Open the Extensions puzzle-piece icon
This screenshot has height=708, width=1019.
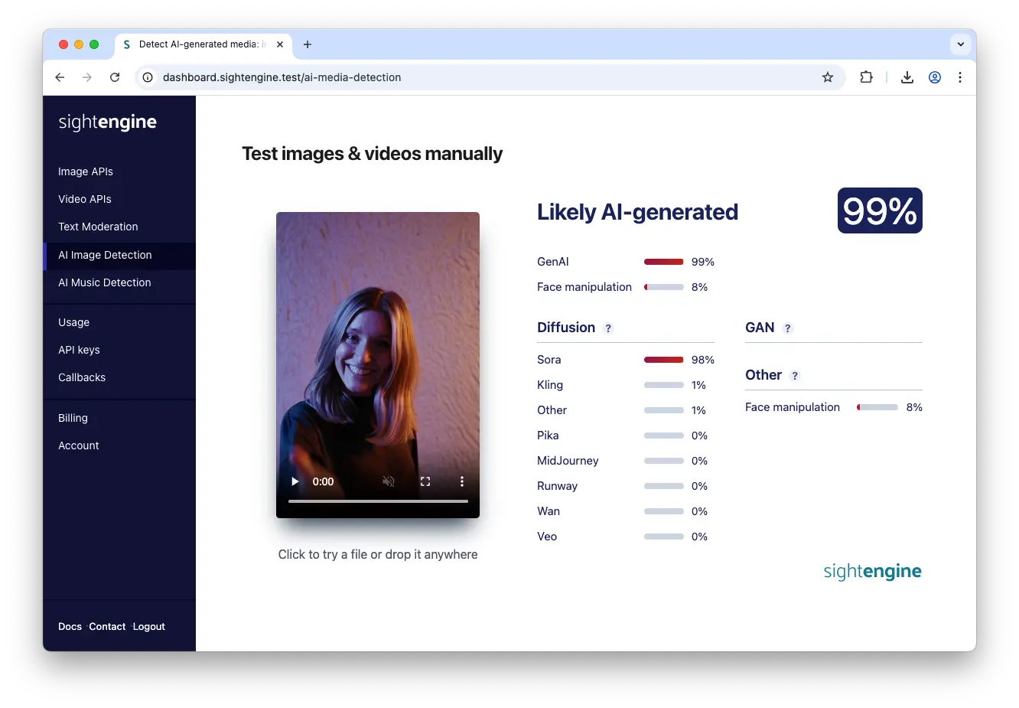click(x=866, y=77)
